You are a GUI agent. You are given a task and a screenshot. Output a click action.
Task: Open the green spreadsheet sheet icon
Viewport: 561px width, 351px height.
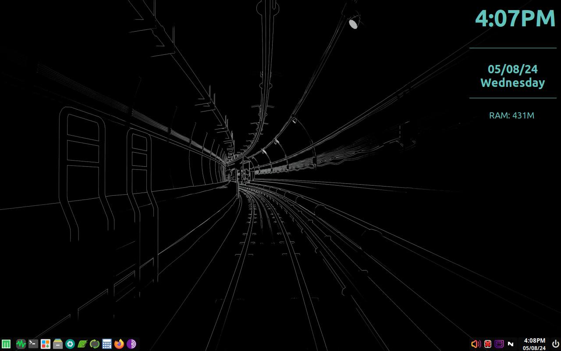[x=82, y=344]
